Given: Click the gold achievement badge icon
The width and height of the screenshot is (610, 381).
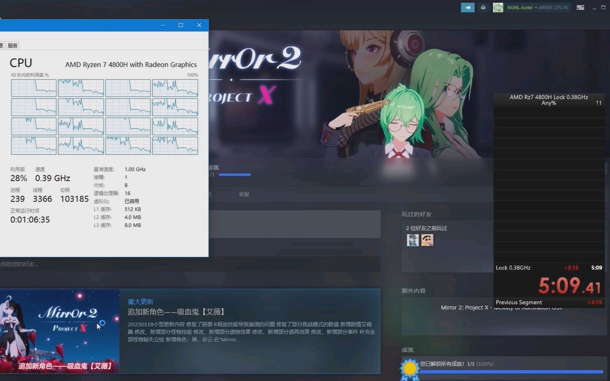Looking at the screenshot, I should click(410, 369).
